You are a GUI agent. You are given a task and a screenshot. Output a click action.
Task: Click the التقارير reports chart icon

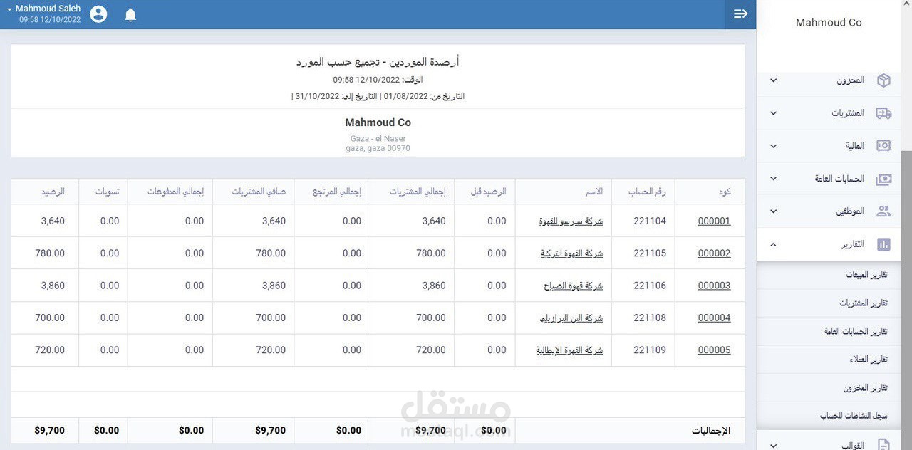883,244
